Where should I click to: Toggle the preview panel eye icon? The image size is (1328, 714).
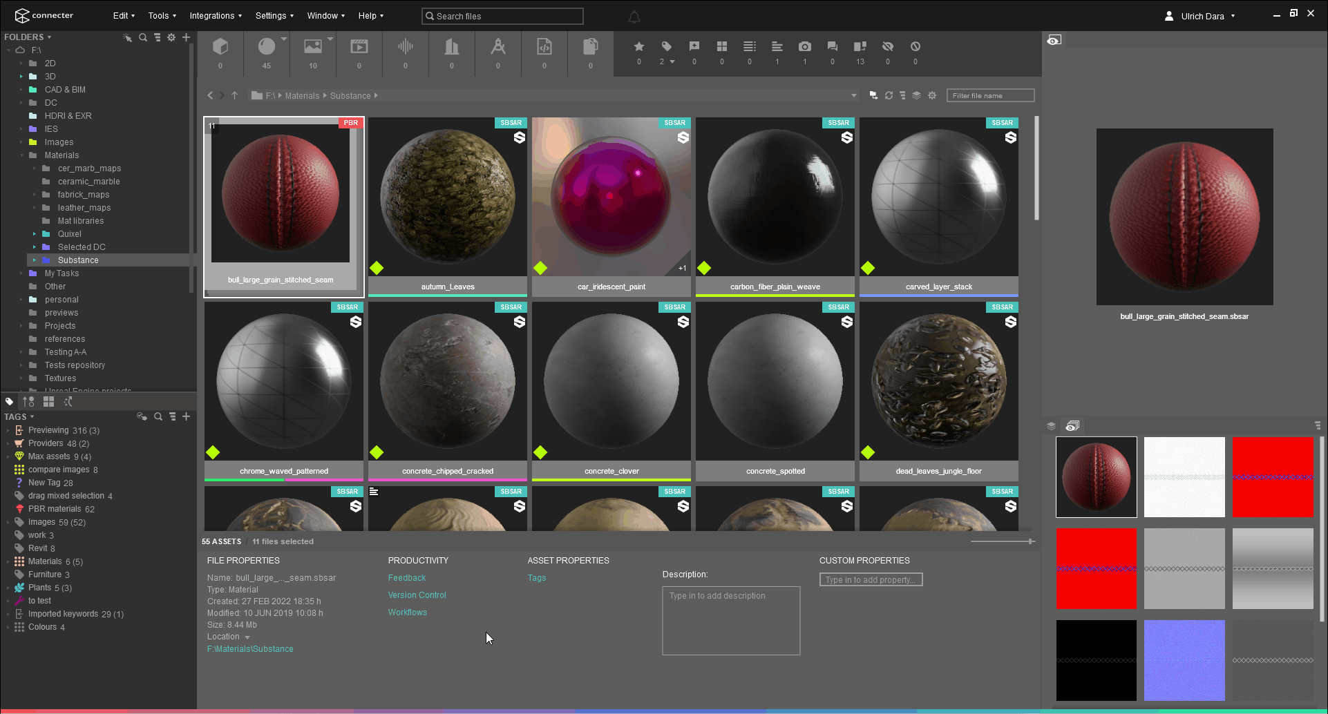coord(1054,41)
